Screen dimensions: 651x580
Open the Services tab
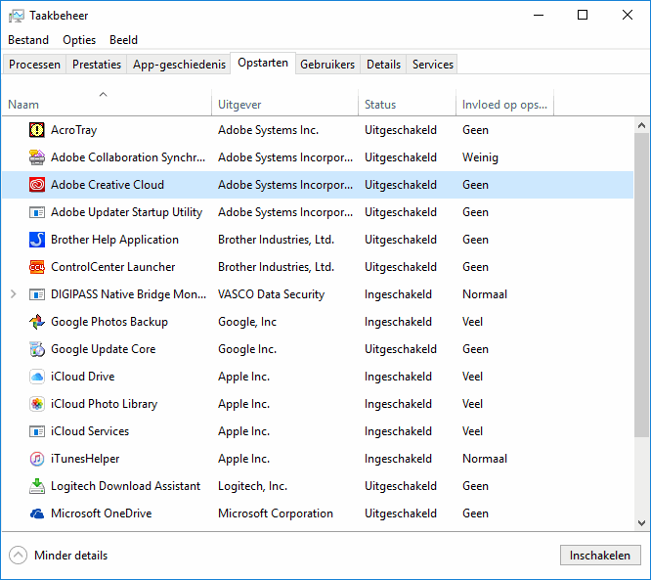[x=432, y=65]
